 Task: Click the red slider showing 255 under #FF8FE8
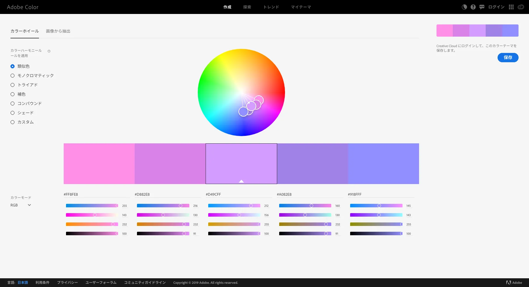coord(92,206)
